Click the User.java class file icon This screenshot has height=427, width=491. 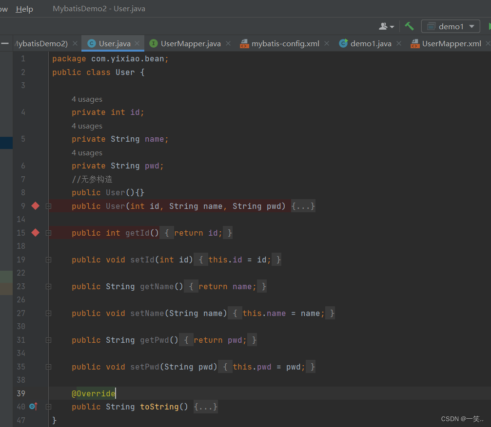coord(92,43)
